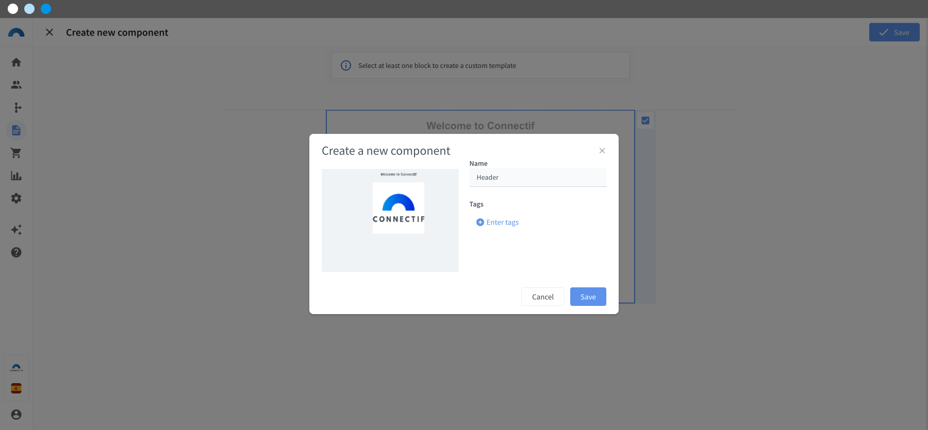Screen dimensions: 928x430
Task: Click the plus icon beside Enter tags
Action: point(480,222)
